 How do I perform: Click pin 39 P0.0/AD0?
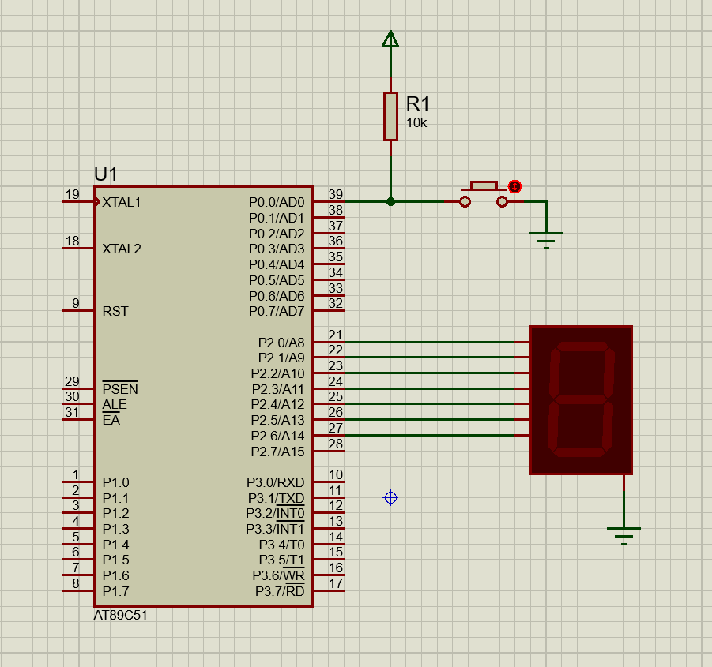pyautogui.click(x=330, y=202)
